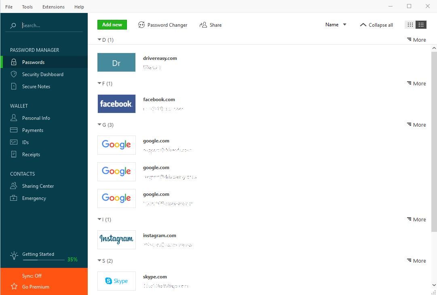Click Collapse all button
This screenshot has height=295, width=437.
(x=376, y=25)
